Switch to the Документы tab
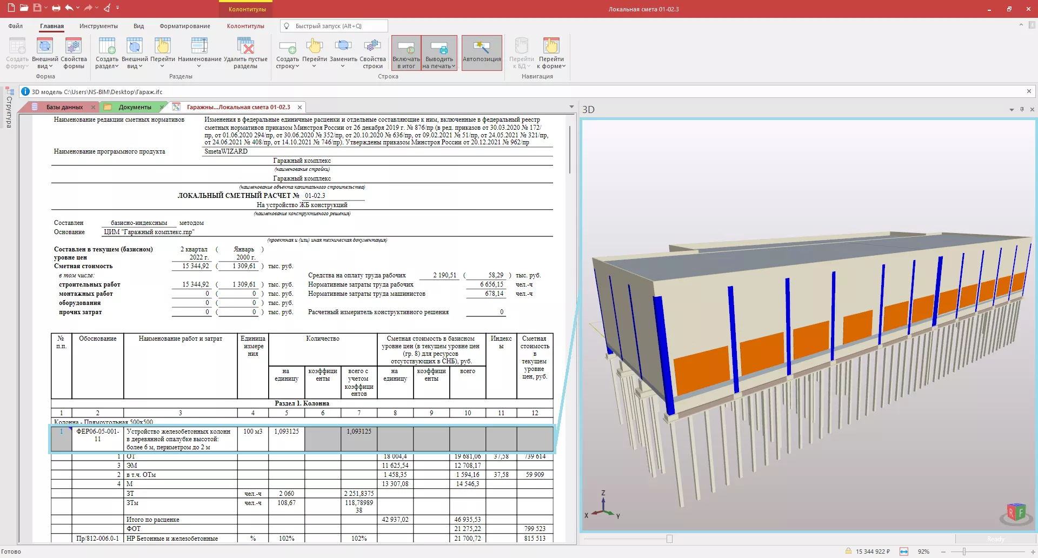 (x=135, y=107)
